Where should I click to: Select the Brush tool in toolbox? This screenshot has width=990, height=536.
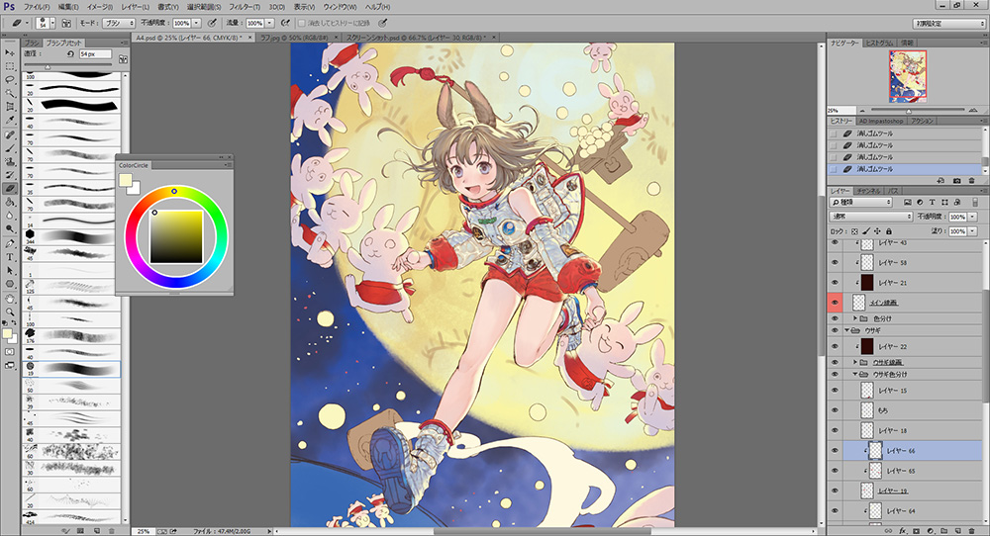point(10,148)
